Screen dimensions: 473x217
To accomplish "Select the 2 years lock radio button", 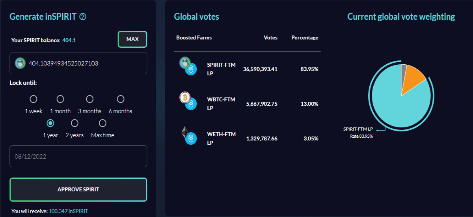I will 74,123.
